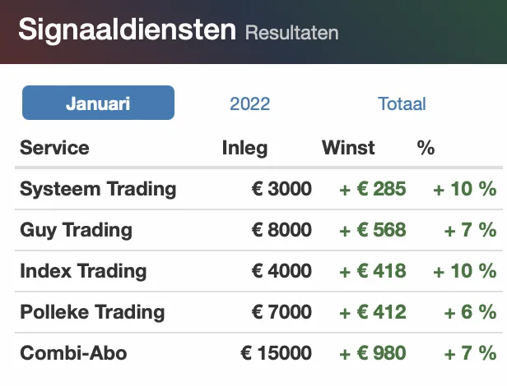
Task: Click the Inleg column header
Action: pos(244,148)
